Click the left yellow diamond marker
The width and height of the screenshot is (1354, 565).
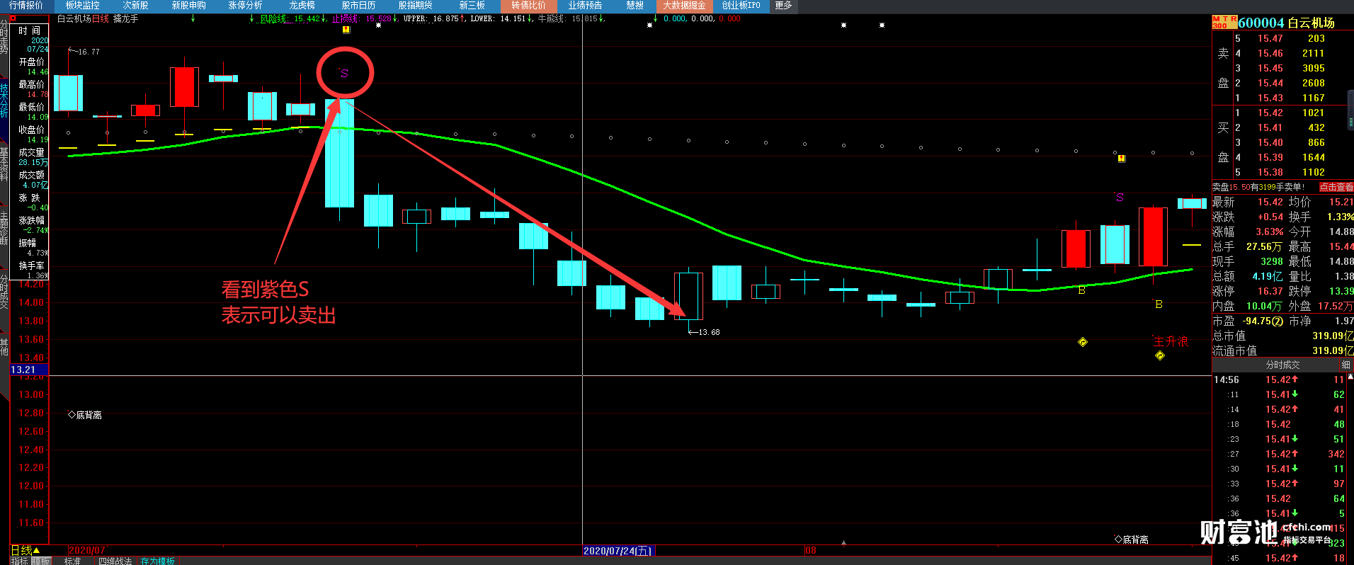[x=1083, y=342]
